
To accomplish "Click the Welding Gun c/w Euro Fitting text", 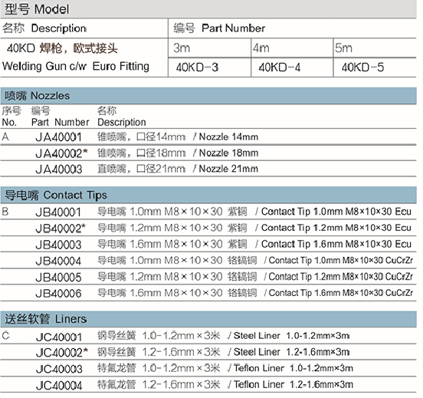I will point(76,67).
